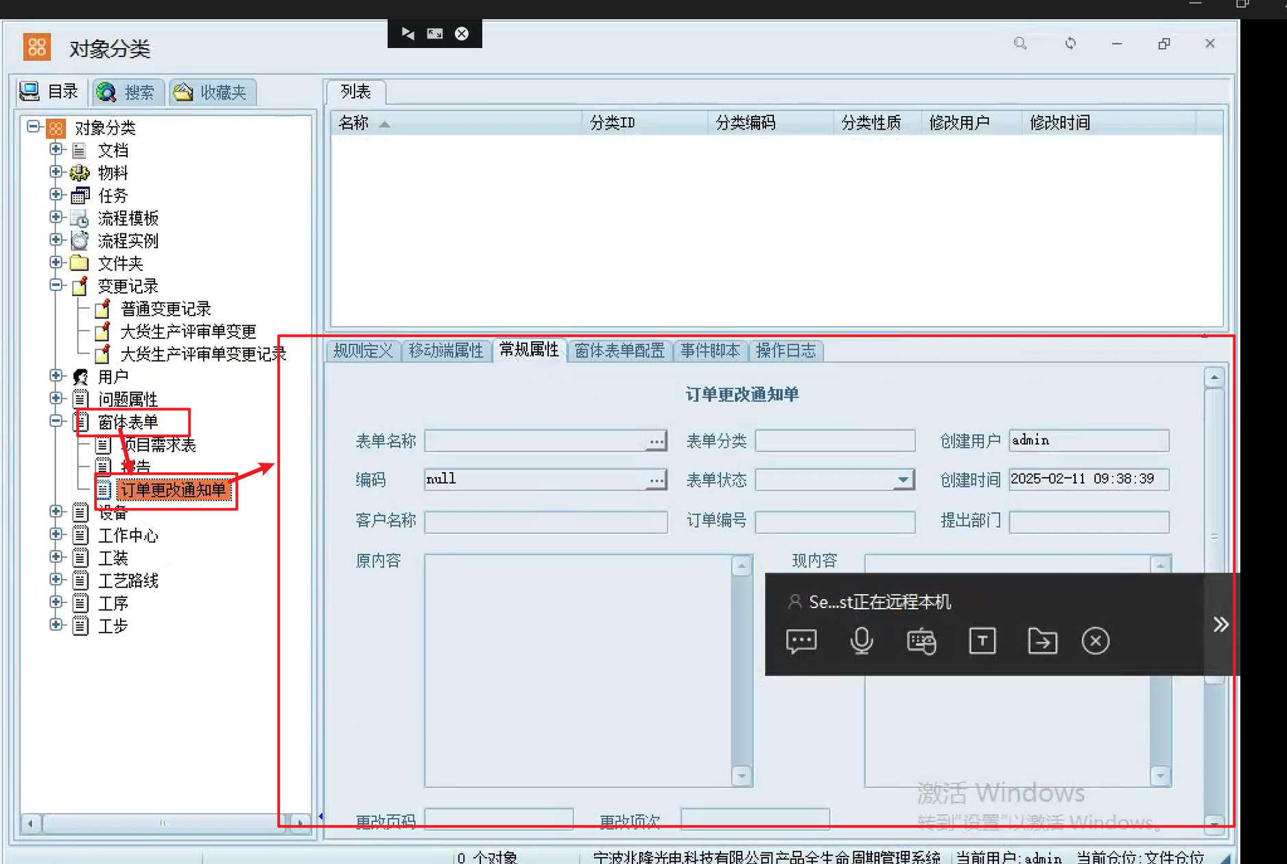
Task: Click the refresh icon in title bar
Action: (1070, 44)
